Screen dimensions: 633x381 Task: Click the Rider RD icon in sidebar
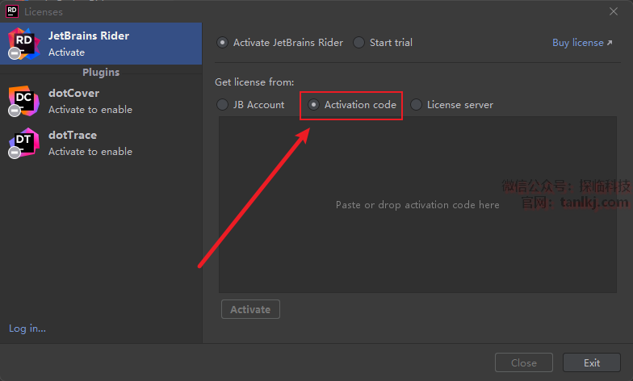tap(23, 44)
